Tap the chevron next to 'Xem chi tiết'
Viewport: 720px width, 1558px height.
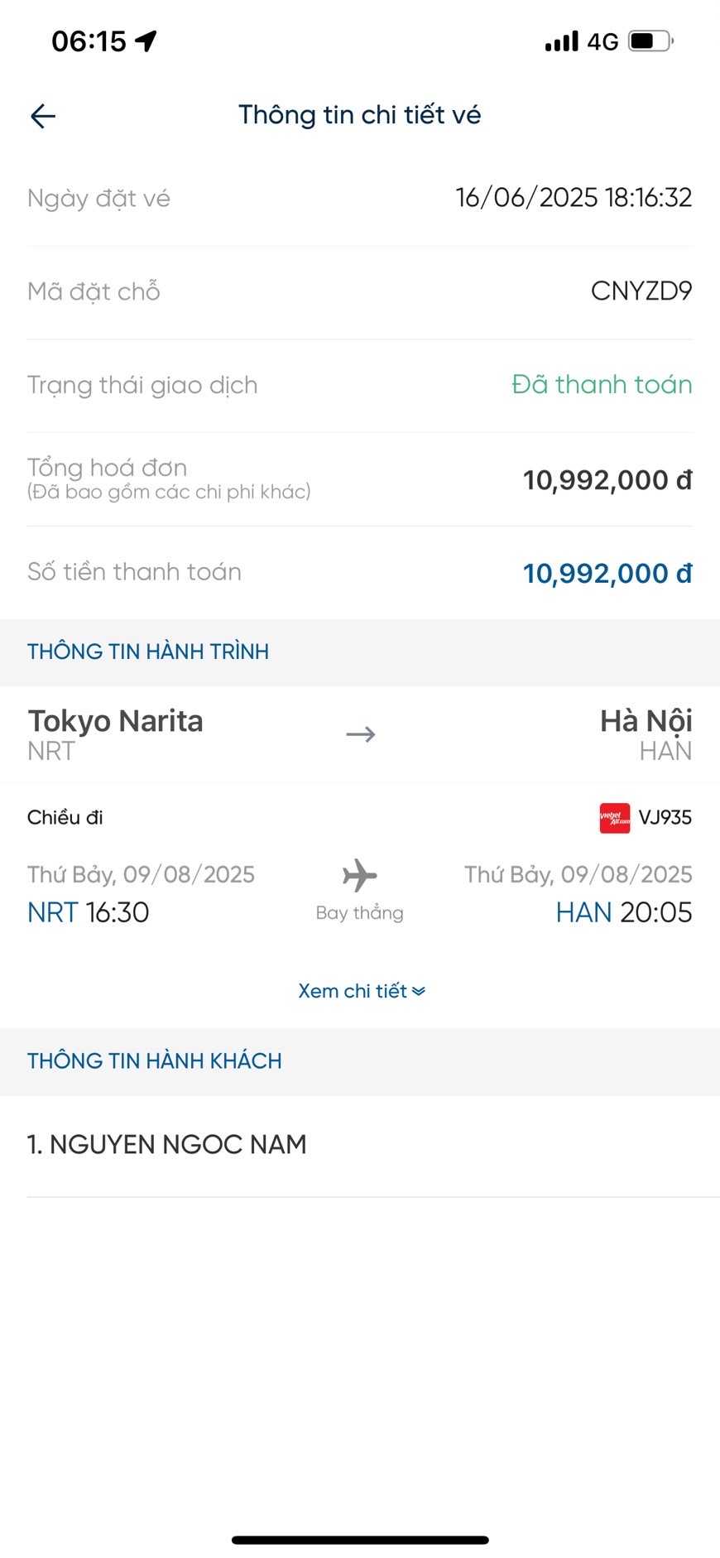[x=419, y=991]
